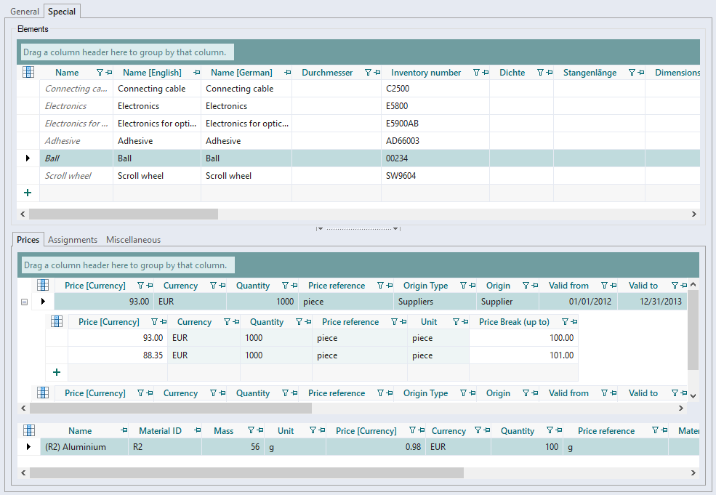Filter the Price Break (up to) column
This screenshot has height=495, width=716.
click(565, 322)
